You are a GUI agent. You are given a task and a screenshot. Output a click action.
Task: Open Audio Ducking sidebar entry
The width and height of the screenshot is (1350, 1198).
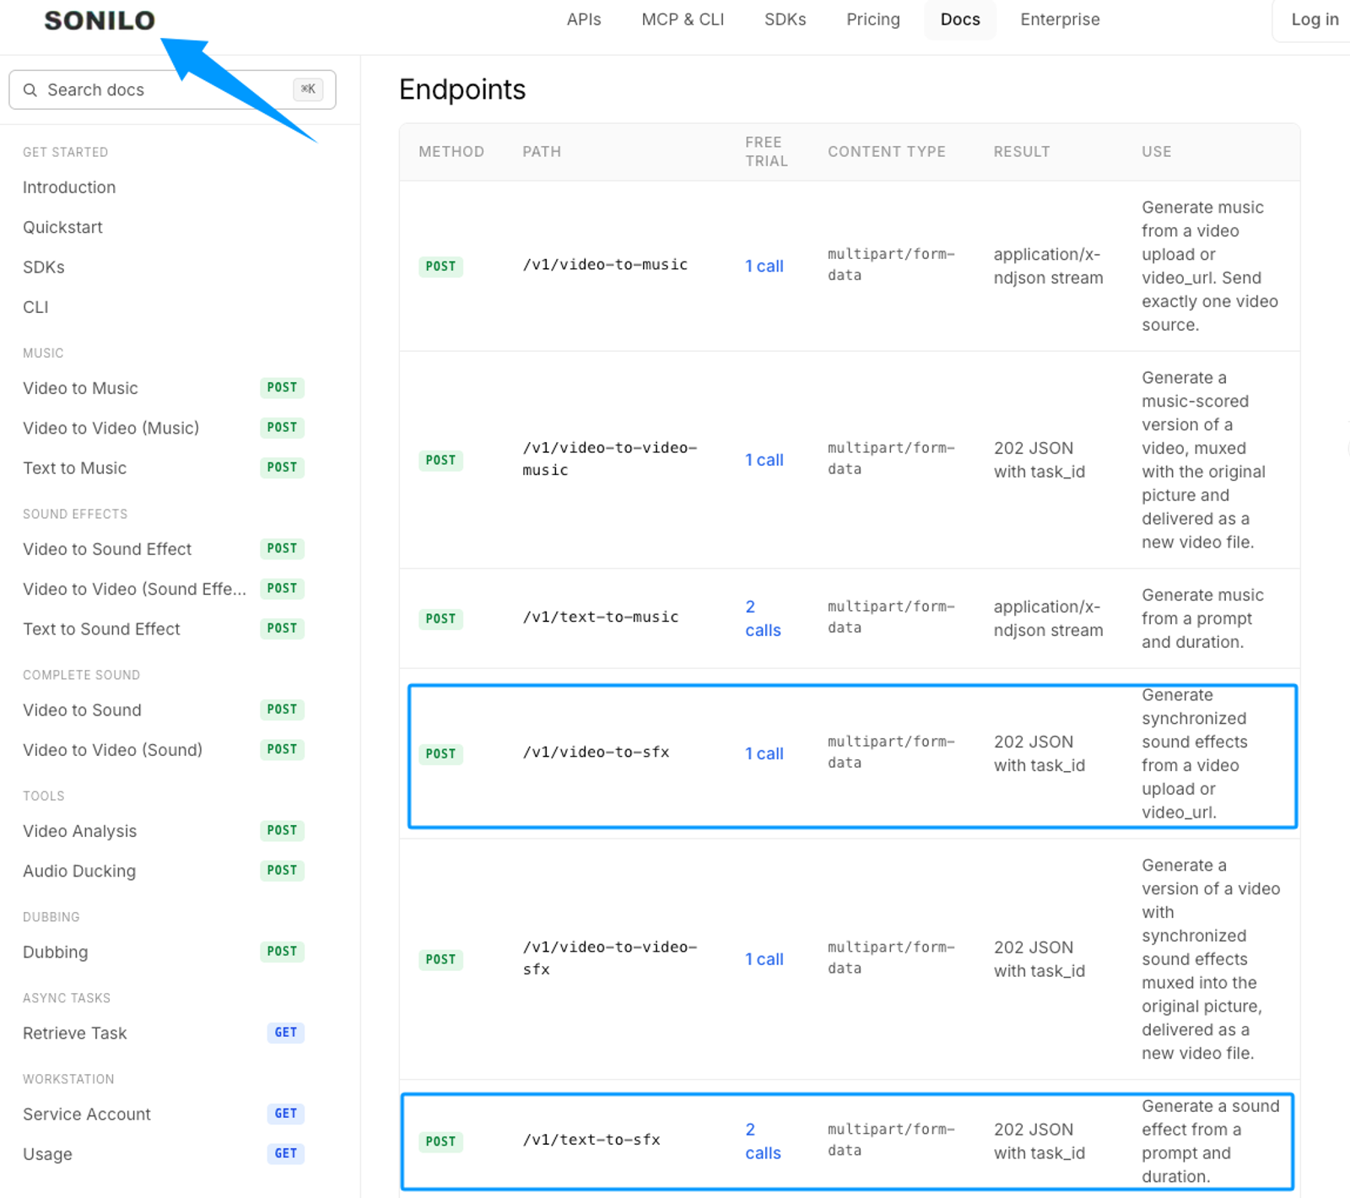pos(79,871)
